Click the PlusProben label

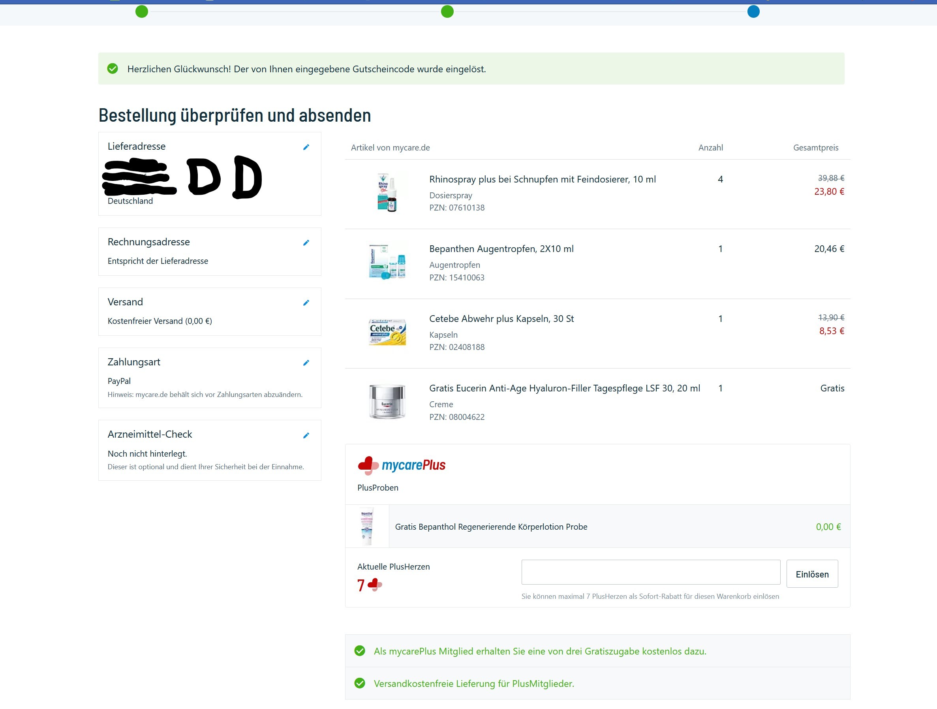[377, 488]
